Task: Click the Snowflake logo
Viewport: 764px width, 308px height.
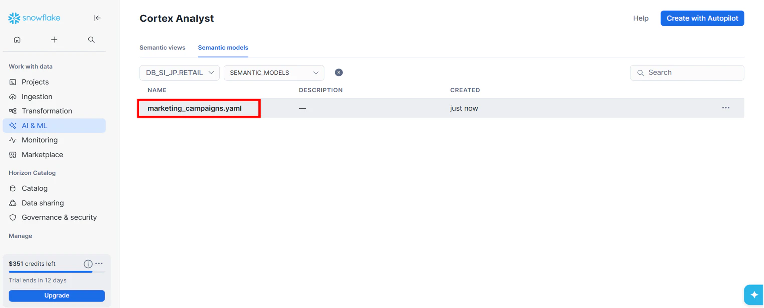Action: (x=34, y=18)
